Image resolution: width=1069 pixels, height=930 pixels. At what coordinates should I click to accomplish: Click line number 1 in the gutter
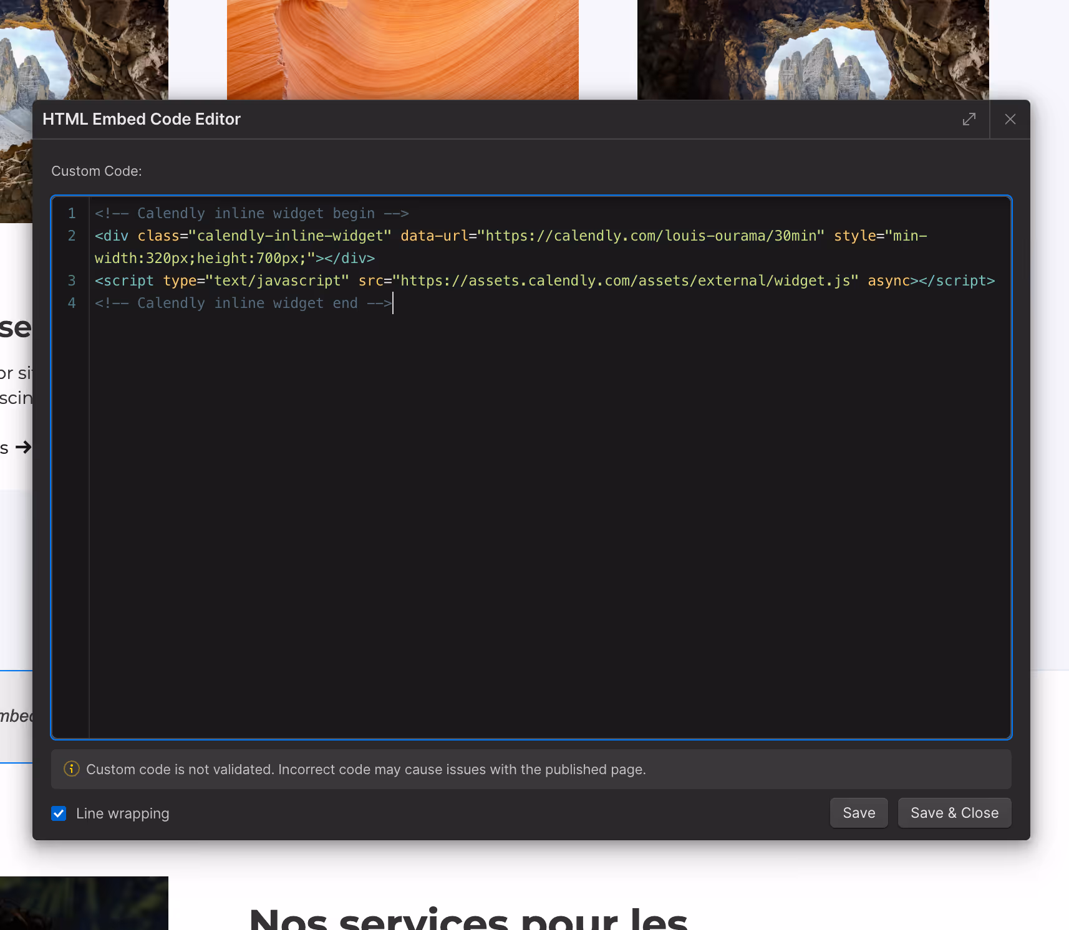click(x=72, y=213)
